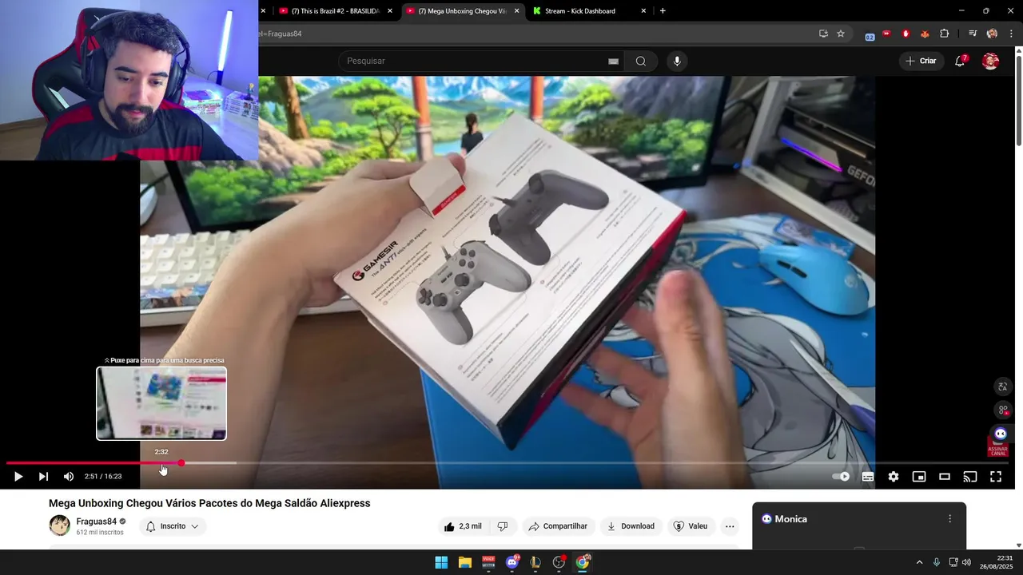Screen dimensions: 1023x575
Task: Play the YouTube video
Action: [18, 477]
